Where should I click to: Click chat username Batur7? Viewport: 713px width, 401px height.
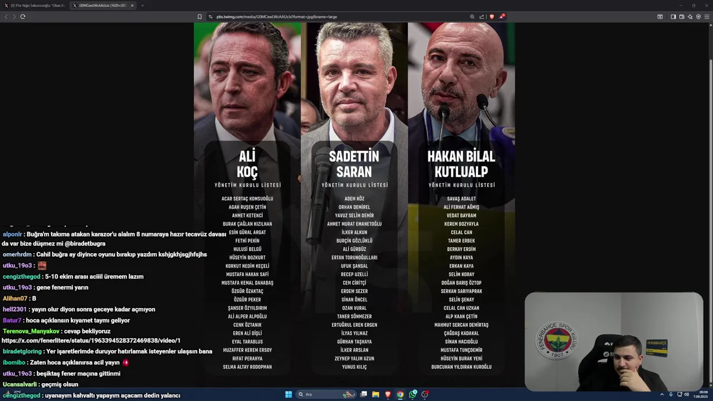pyautogui.click(x=12, y=320)
